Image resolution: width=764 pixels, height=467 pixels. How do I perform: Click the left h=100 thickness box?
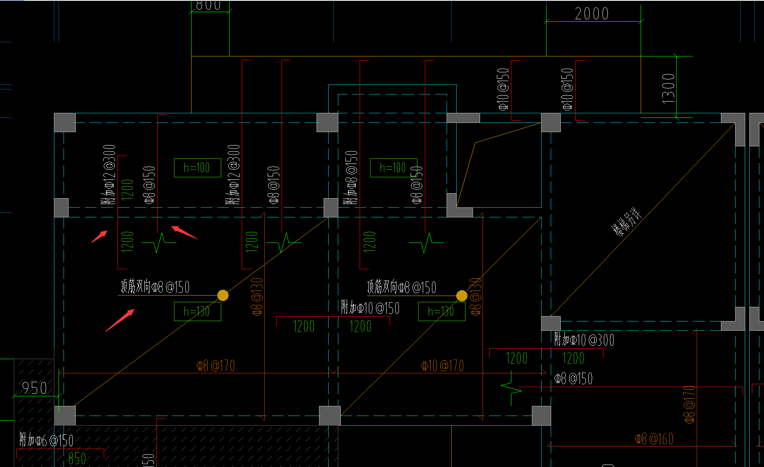pos(197,168)
